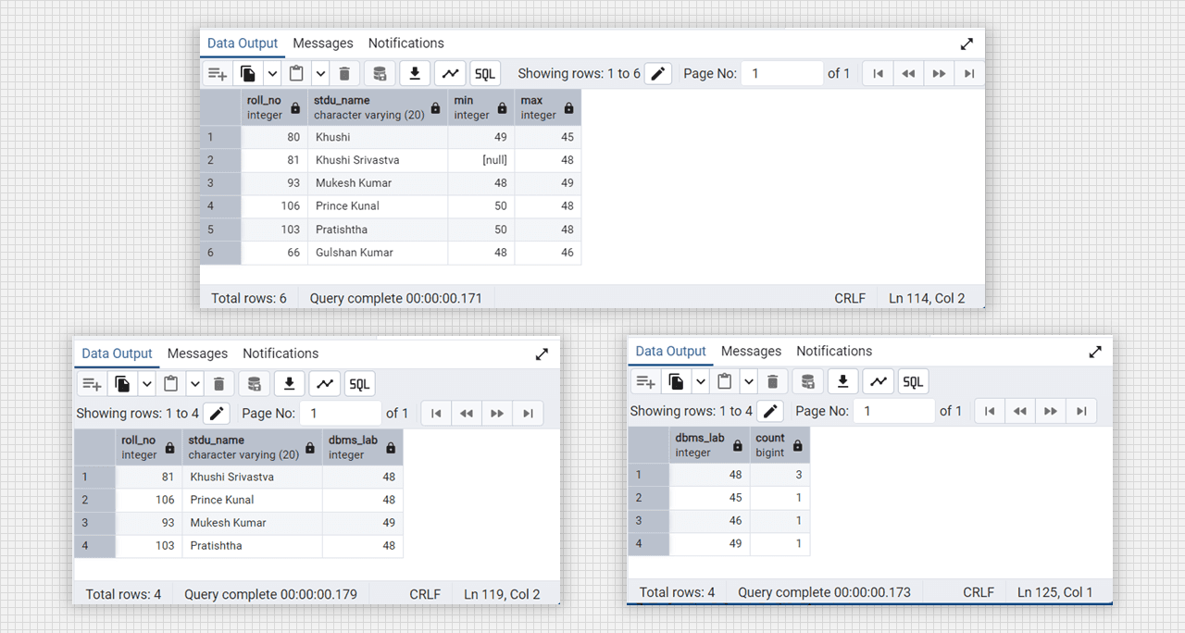
Task: Click Delete trash icon in bottom-left window
Action: click(218, 384)
